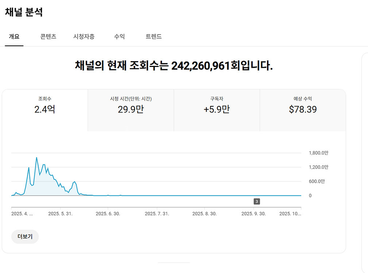Return to the 개요 tab
This screenshot has height=273, width=368.
point(13,36)
